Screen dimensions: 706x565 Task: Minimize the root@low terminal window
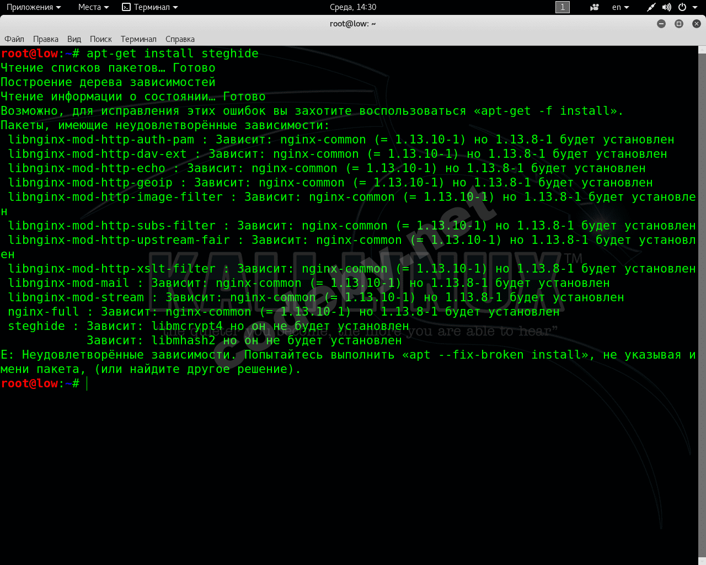coord(661,24)
